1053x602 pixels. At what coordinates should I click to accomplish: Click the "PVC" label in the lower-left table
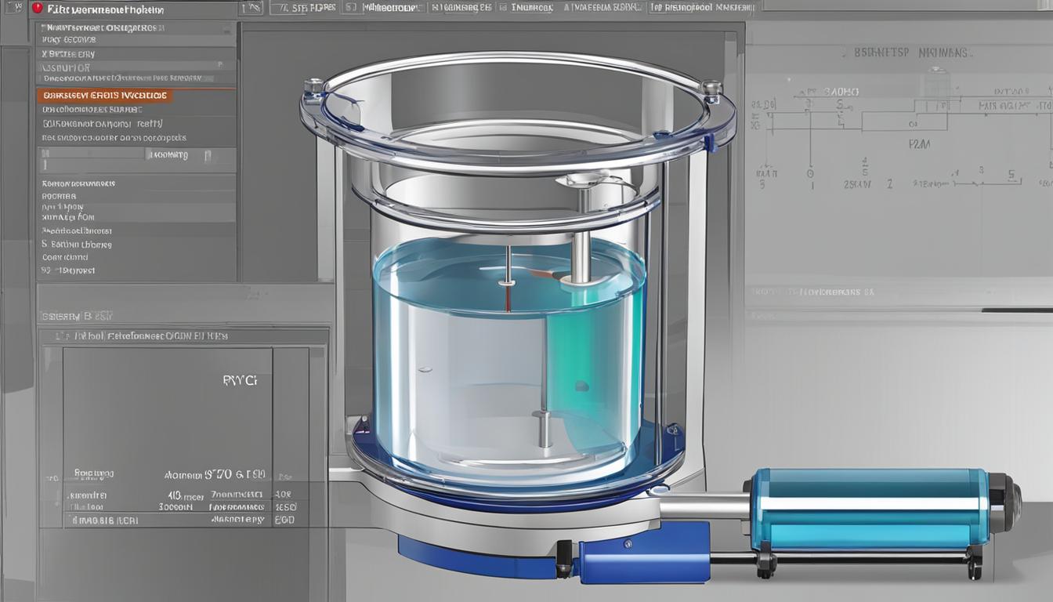(x=239, y=380)
